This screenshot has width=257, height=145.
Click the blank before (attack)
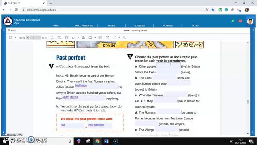coord(167,129)
